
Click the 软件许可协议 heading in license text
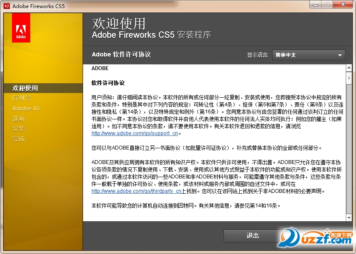pos(108,83)
